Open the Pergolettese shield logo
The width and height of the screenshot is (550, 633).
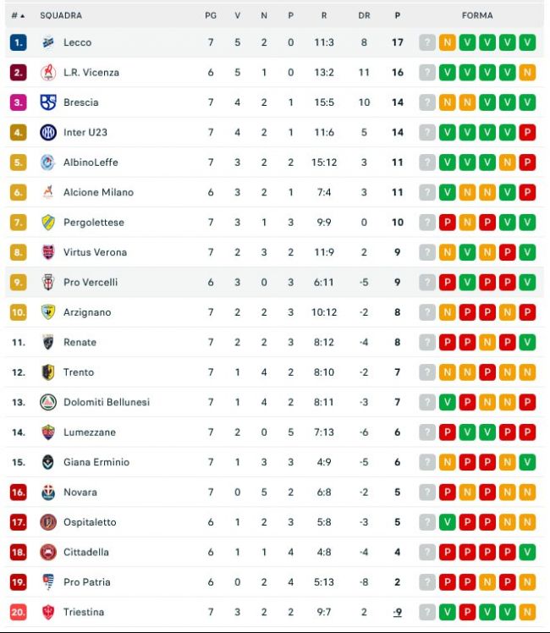pos(48,223)
